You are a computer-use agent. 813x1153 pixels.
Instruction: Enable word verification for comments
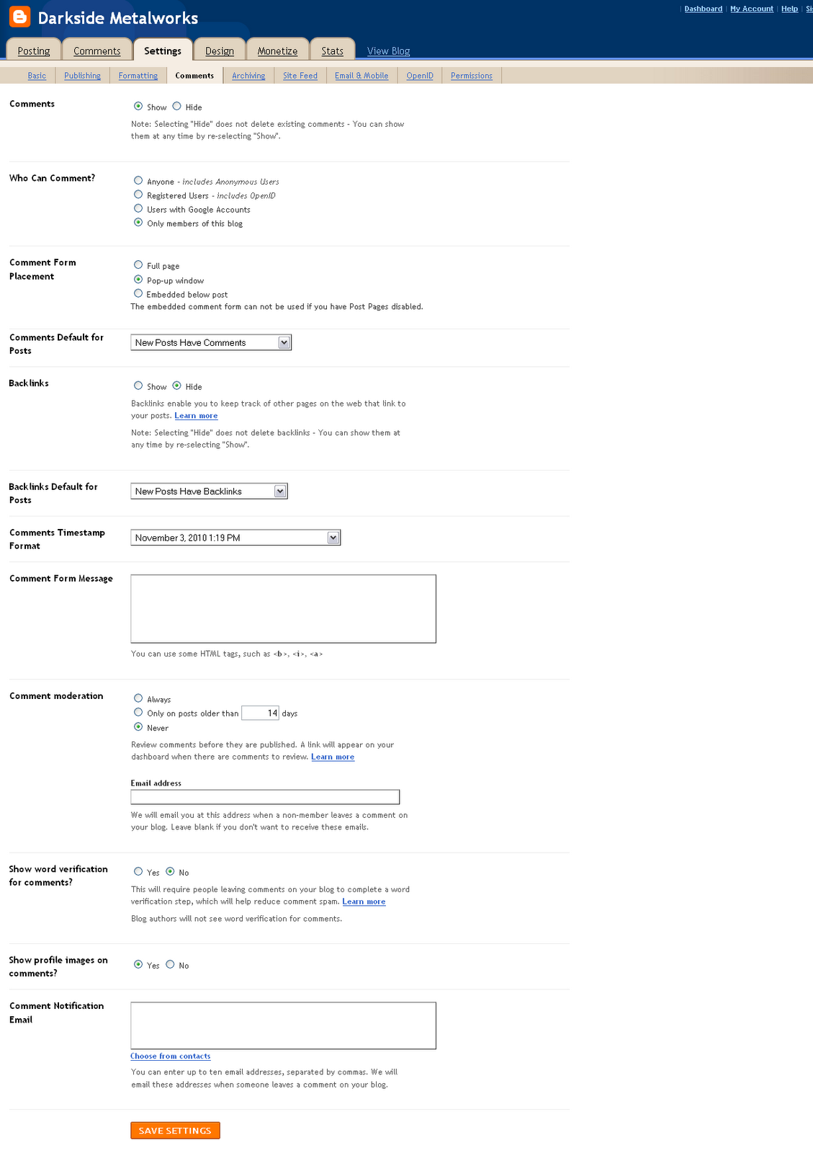tap(138, 871)
